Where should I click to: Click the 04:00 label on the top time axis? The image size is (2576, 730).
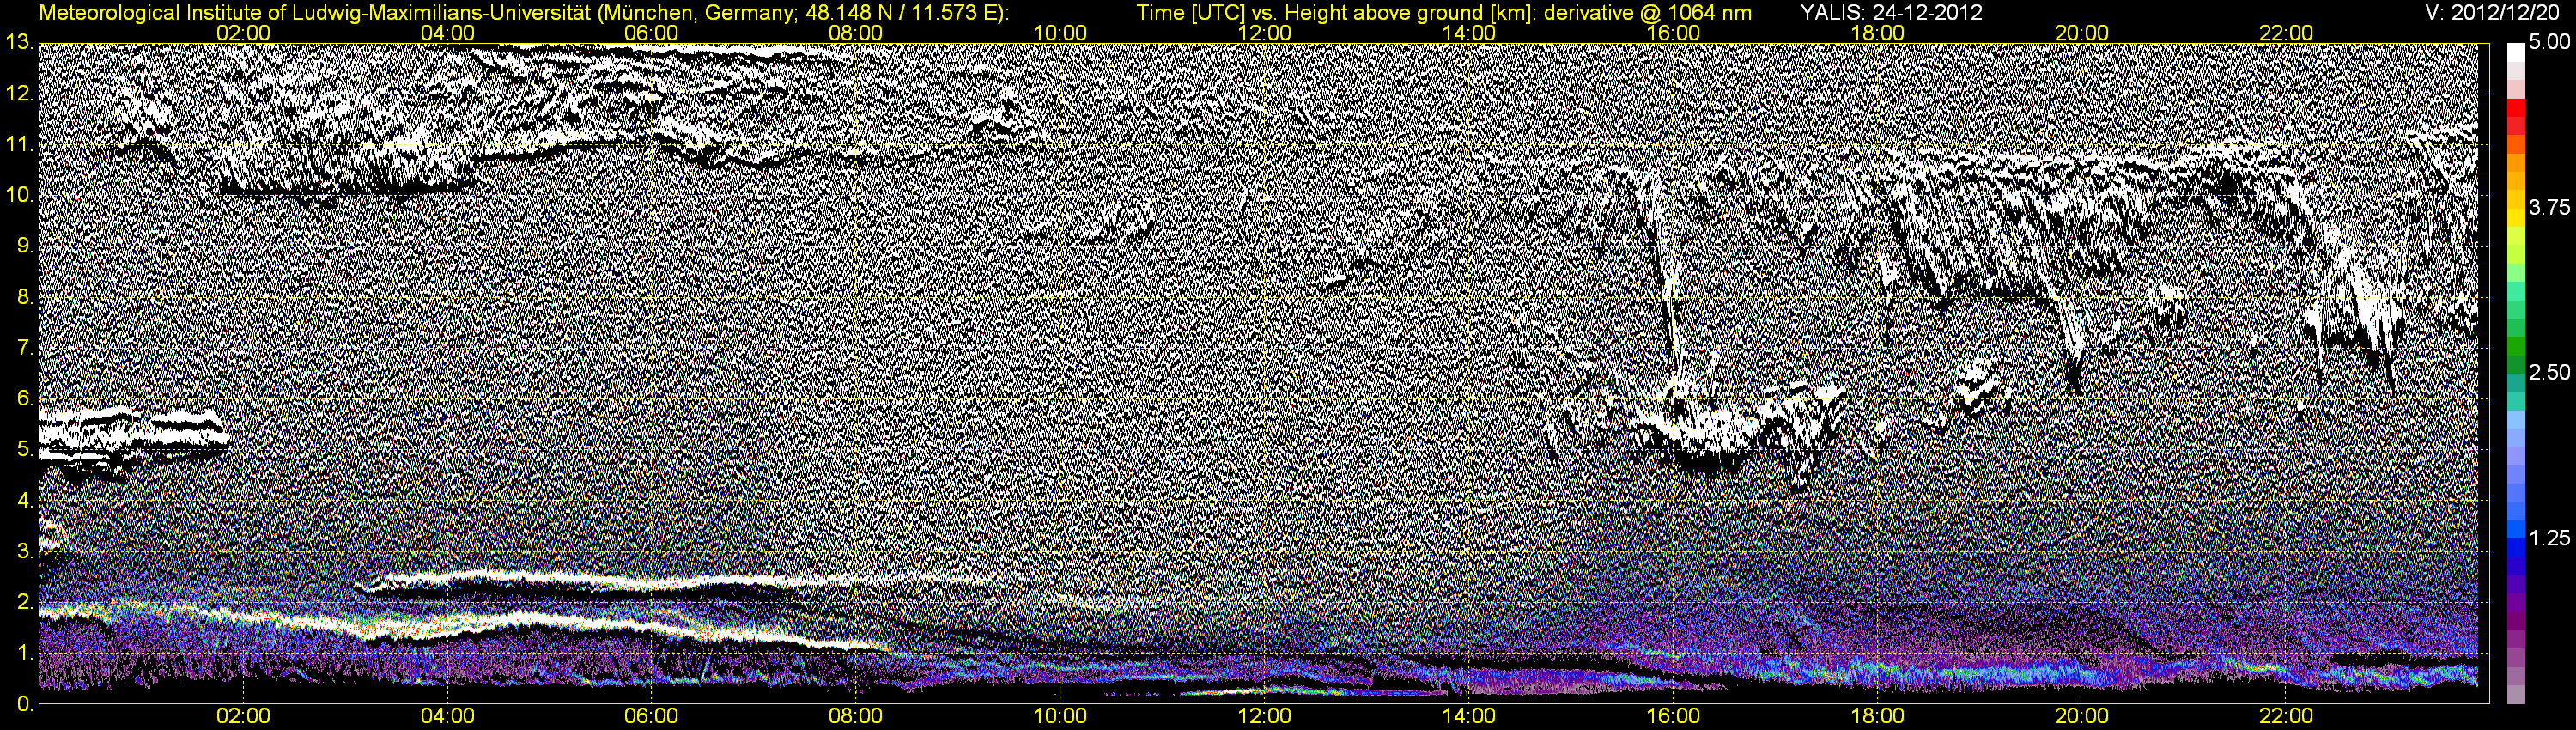coord(448,33)
